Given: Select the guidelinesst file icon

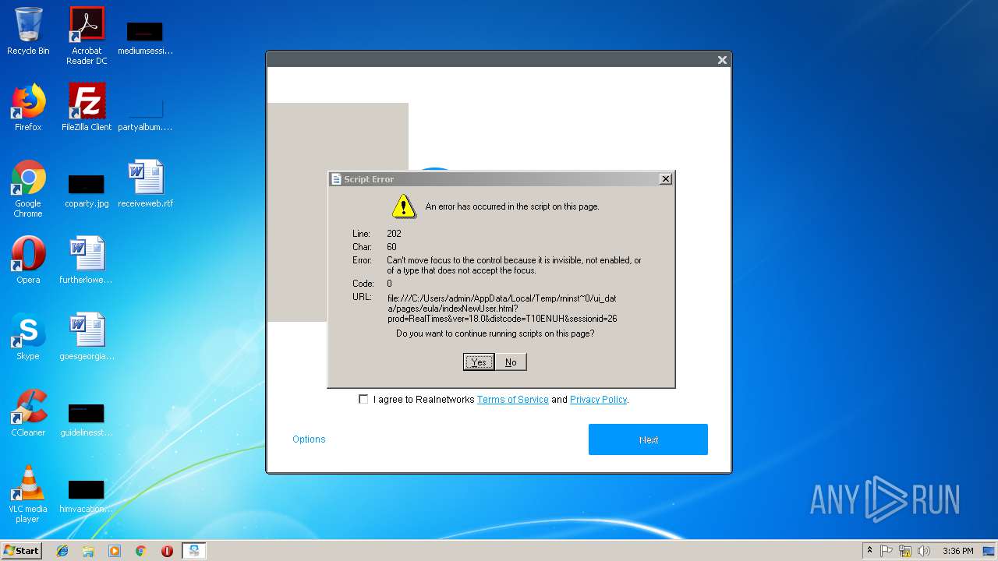Looking at the screenshot, I should pyautogui.click(x=87, y=419).
